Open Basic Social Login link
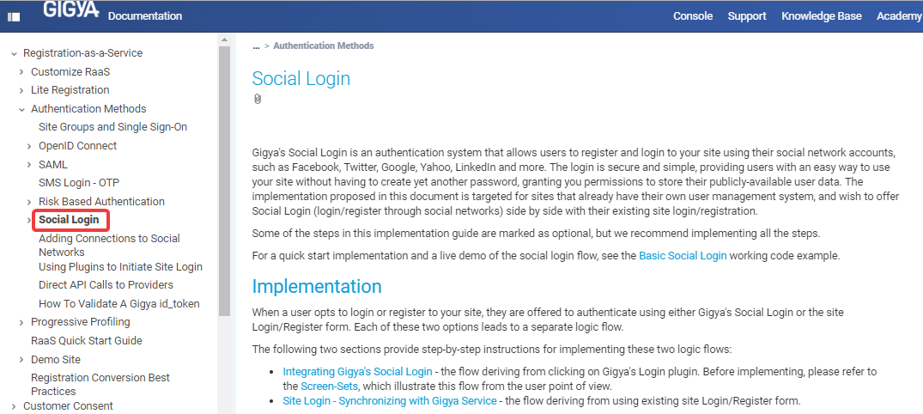923x414 pixels. coord(683,256)
